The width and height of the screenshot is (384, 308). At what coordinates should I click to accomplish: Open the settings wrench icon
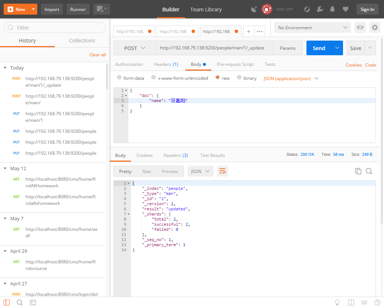click(x=320, y=10)
